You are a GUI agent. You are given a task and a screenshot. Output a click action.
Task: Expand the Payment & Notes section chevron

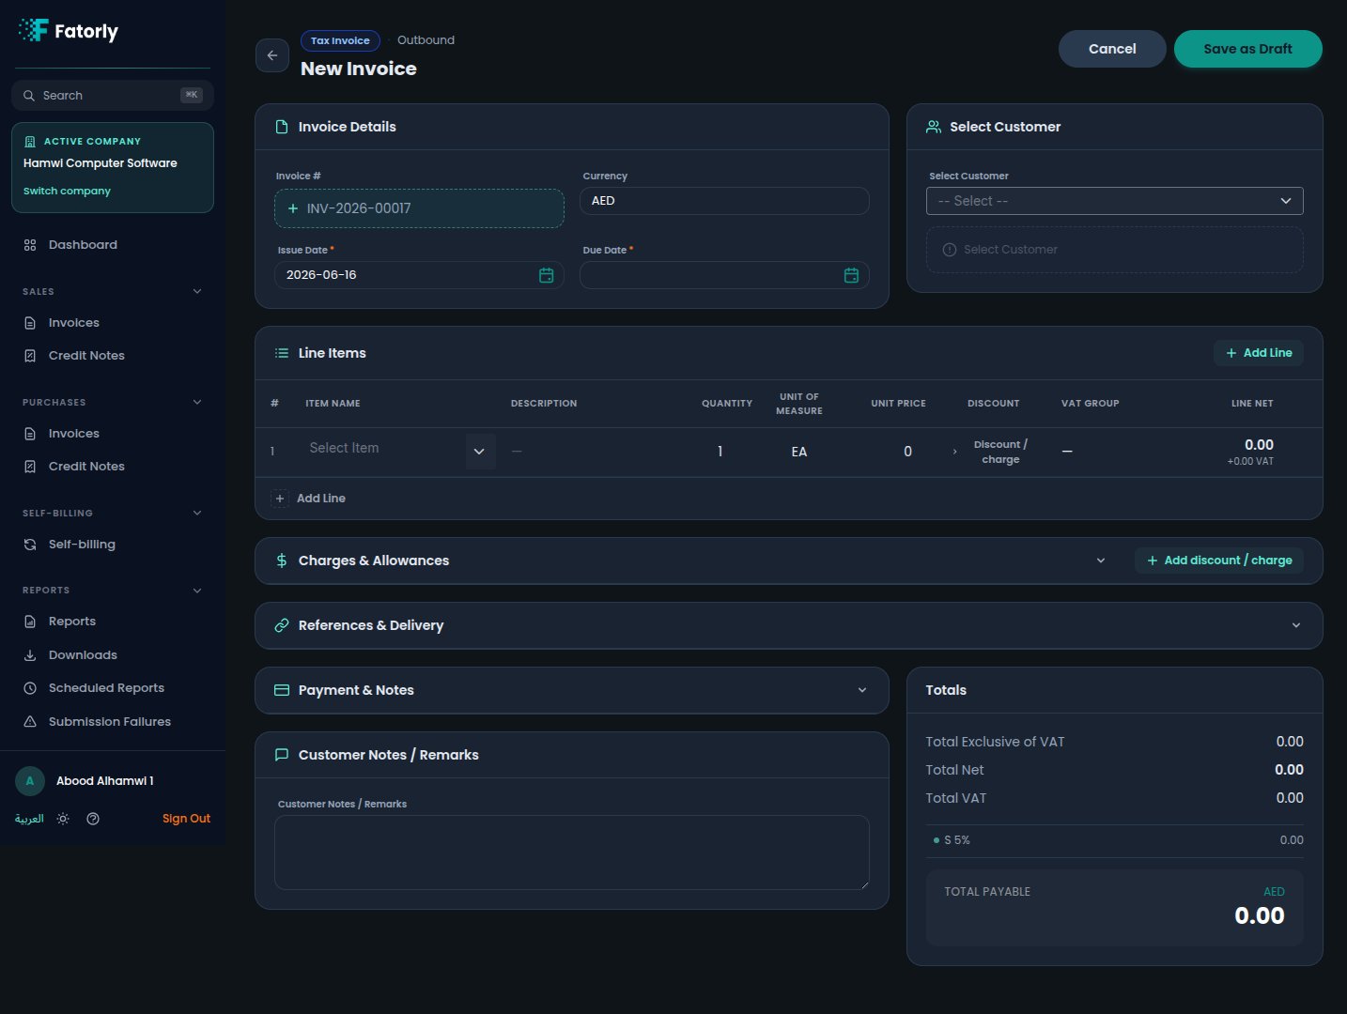point(862,690)
